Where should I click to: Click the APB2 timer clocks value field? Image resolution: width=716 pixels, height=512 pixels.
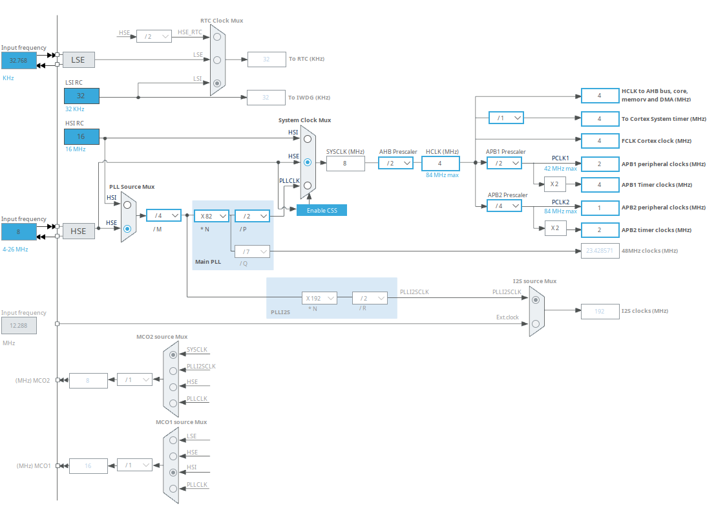click(x=600, y=229)
